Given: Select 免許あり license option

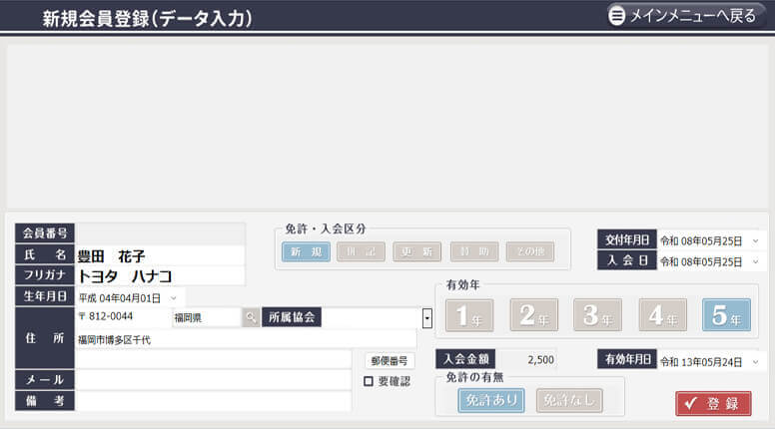Looking at the screenshot, I should 491,400.
